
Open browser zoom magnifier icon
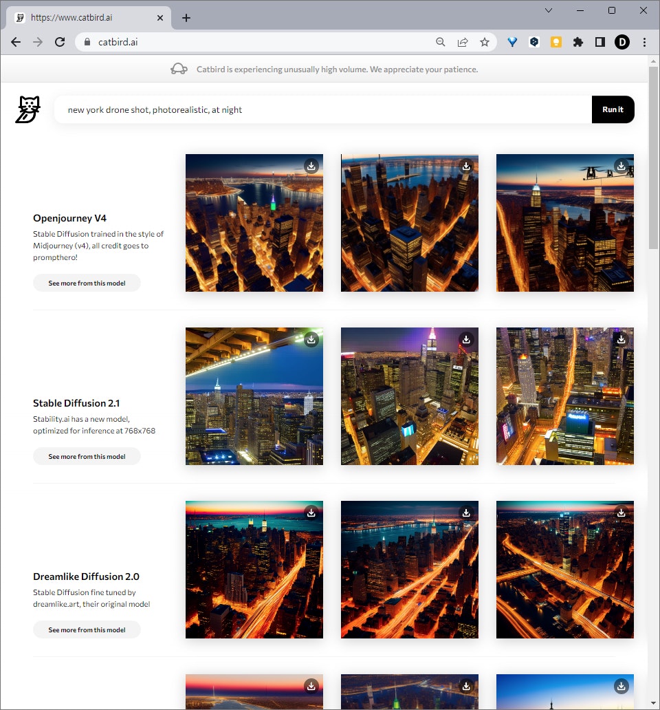[440, 42]
